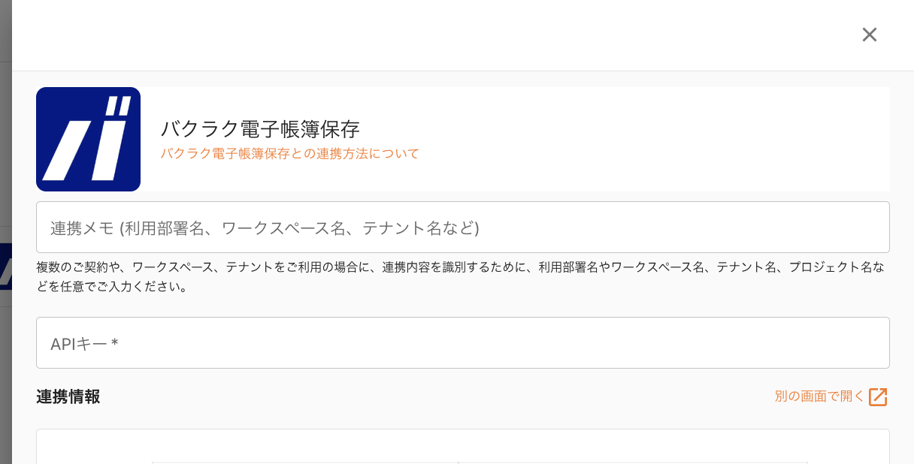The width and height of the screenshot is (914, 464).
Task: Click the partially hidden logo behind the dialog
Action: (x=6, y=266)
